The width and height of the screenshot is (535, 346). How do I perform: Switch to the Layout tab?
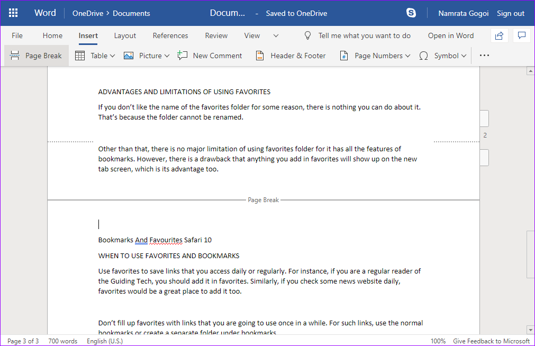(125, 35)
